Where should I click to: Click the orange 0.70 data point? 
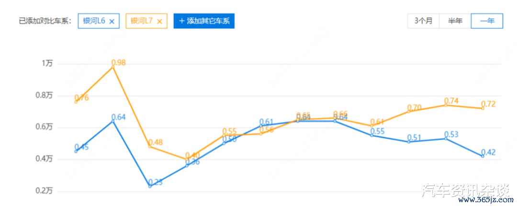(409, 112)
